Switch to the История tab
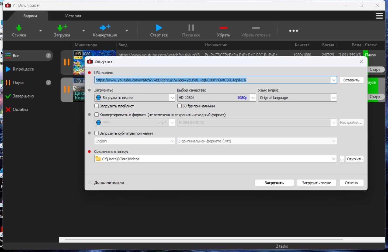The height and width of the screenshot is (252, 388). (73, 16)
